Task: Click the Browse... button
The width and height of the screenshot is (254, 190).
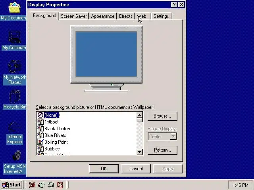Action: 162,116
